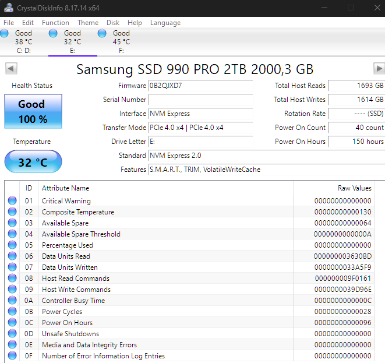
Task: Switch to the E: drive tab at 32 °C
Action: coord(73,42)
